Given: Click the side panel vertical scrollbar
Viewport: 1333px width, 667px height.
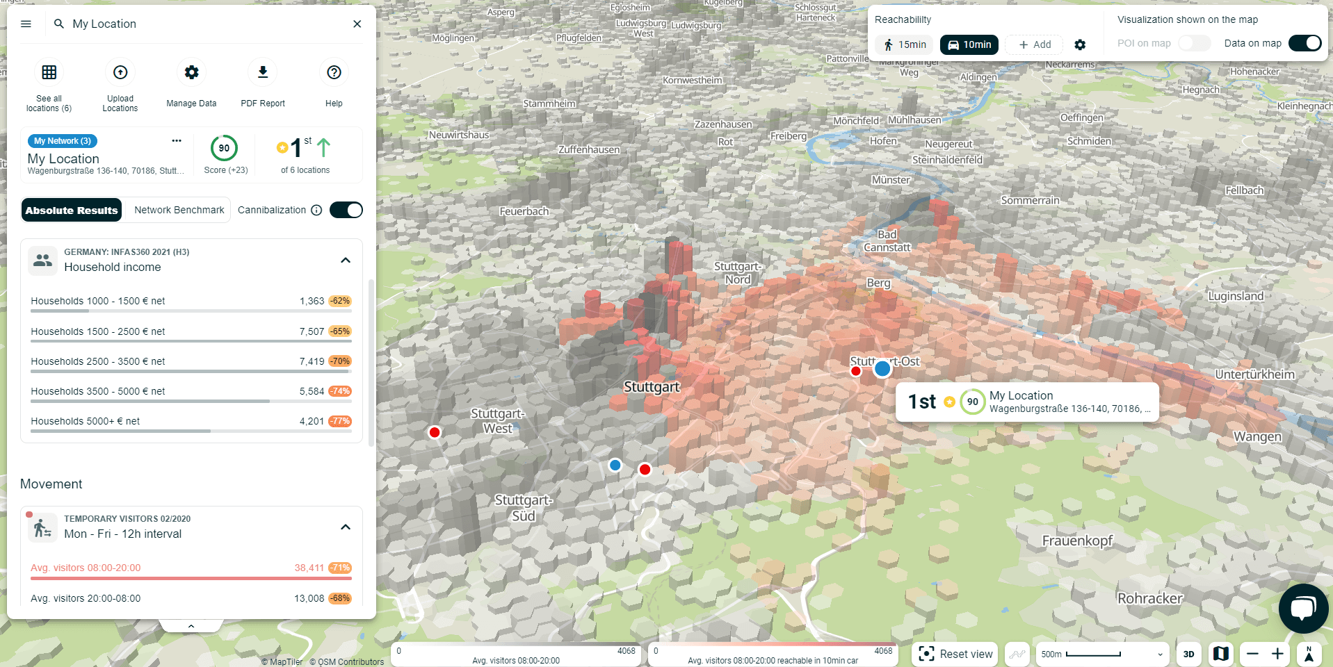Looking at the screenshot, I should [x=371, y=361].
